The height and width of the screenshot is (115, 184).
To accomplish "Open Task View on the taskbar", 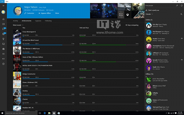I will click(x=40, y=113).
